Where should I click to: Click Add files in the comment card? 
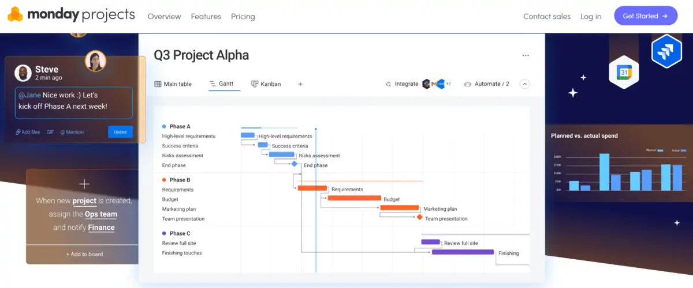[28, 132]
